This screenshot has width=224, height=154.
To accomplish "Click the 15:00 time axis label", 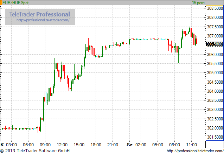I will (x=79, y=145).
